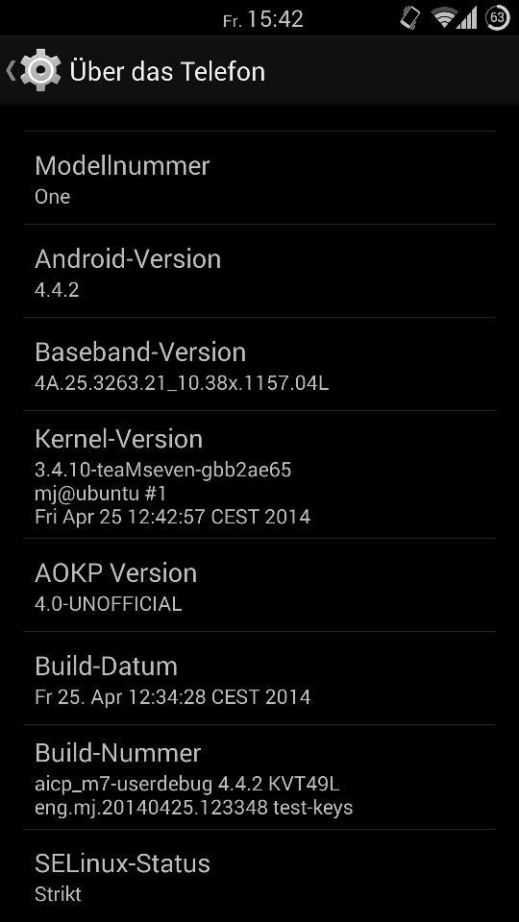Open the AOKP Version item

(259, 585)
